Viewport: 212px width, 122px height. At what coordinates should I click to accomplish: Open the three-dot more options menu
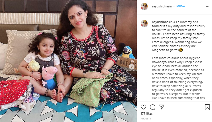(207, 7)
